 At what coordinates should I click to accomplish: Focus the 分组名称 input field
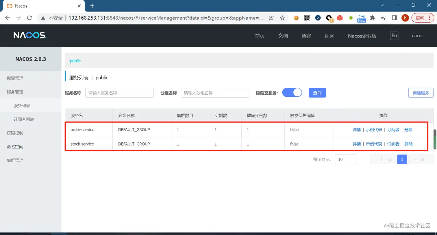(x=215, y=93)
